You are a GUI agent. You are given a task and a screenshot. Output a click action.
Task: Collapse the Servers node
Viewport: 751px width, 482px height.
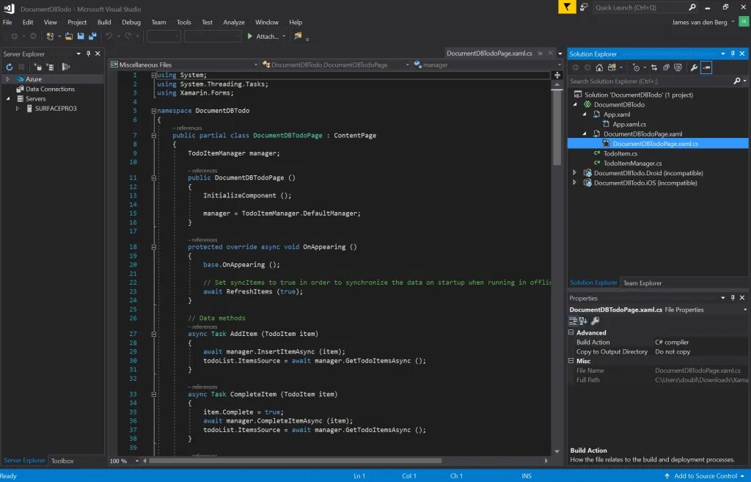tap(7, 98)
